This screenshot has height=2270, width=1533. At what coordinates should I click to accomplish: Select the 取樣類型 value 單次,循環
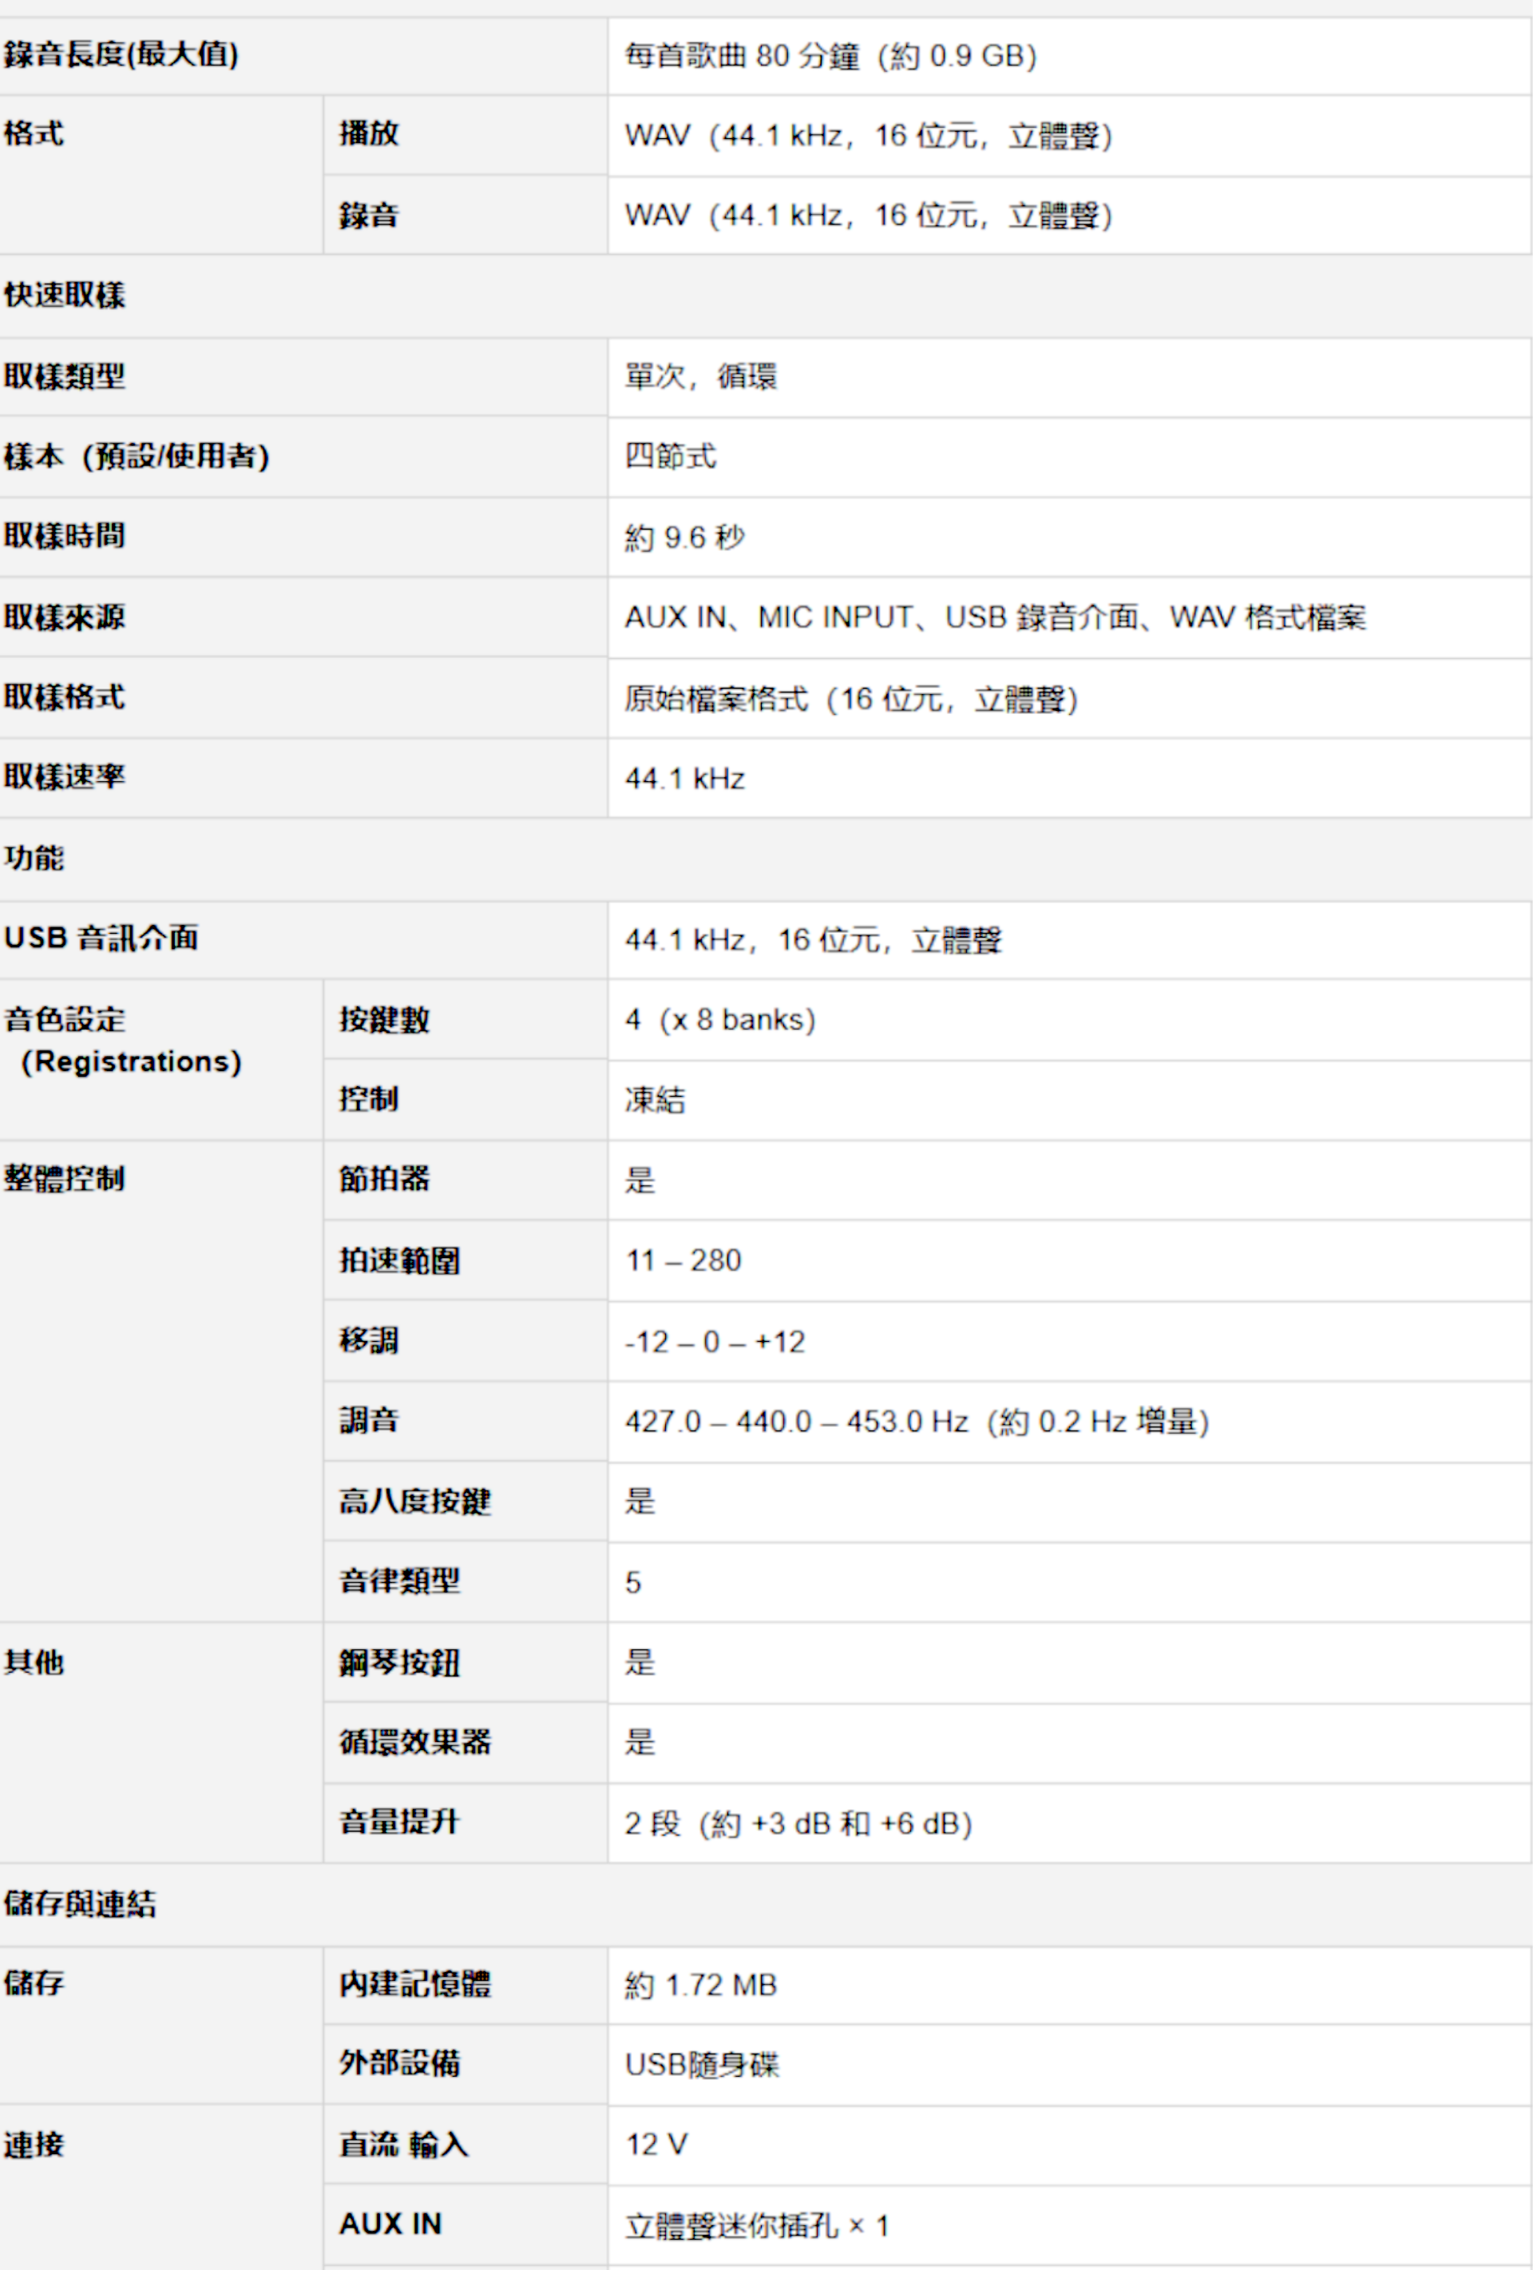pos(701,376)
